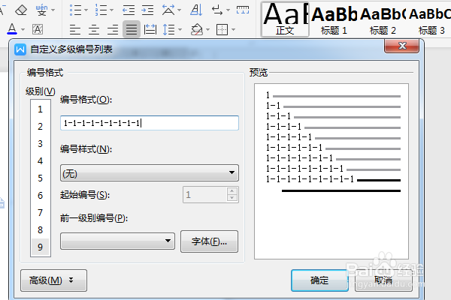
Task: Open the phonetic guide dropdown arrow
Action: [x=53, y=10]
